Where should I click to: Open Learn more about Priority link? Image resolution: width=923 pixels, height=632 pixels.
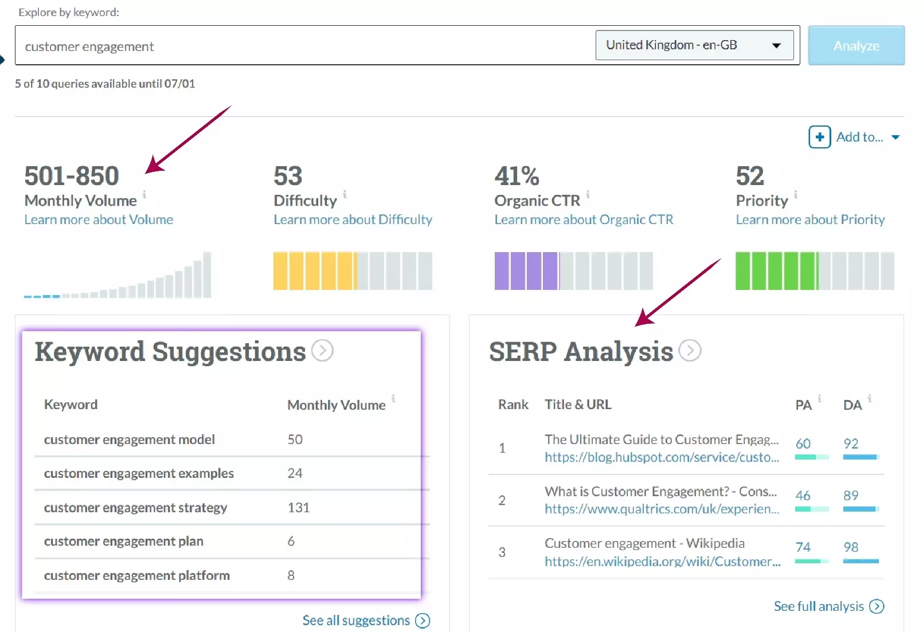click(x=810, y=219)
